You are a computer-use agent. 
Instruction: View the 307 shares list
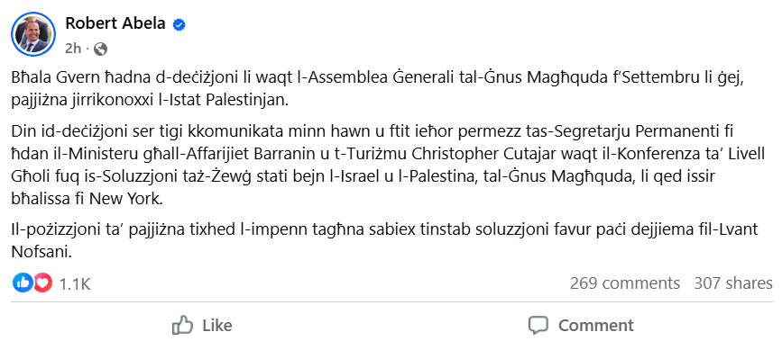(733, 283)
